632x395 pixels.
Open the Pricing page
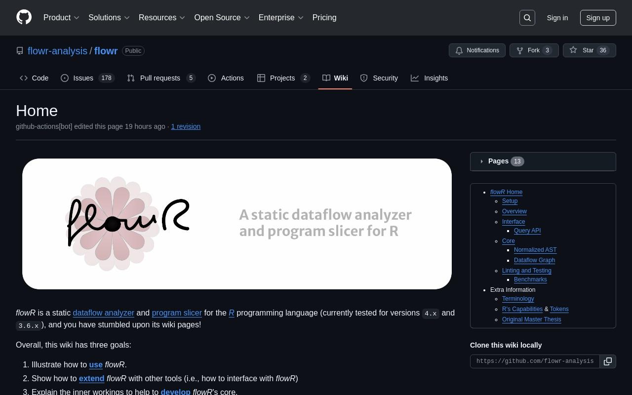pyautogui.click(x=324, y=18)
